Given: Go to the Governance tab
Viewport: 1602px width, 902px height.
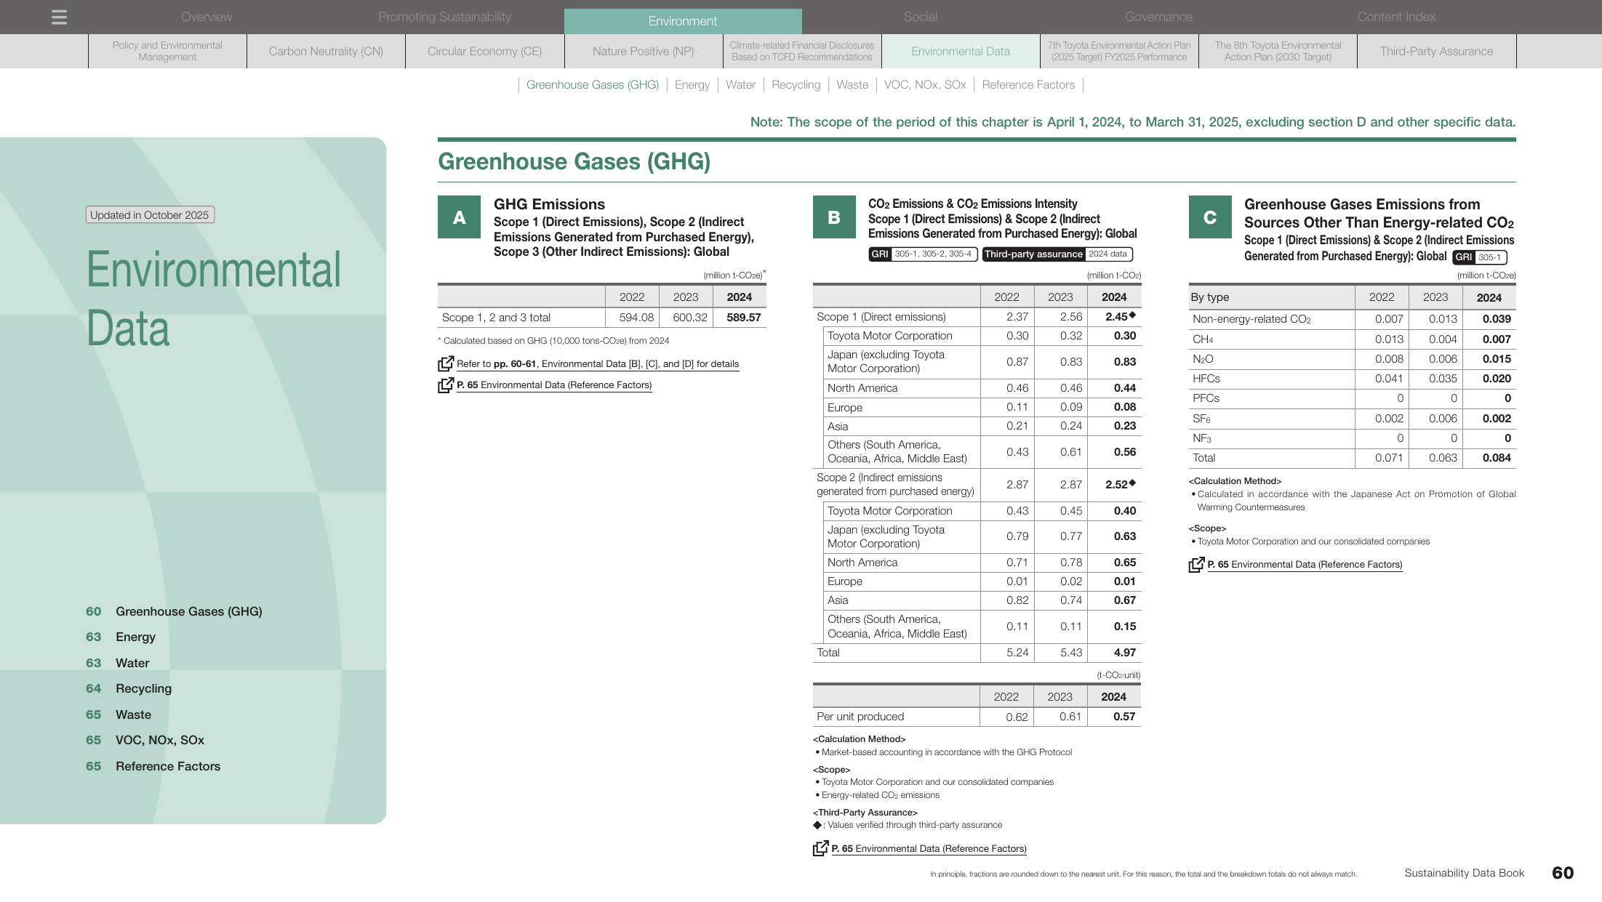Looking at the screenshot, I should coord(1158,17).
